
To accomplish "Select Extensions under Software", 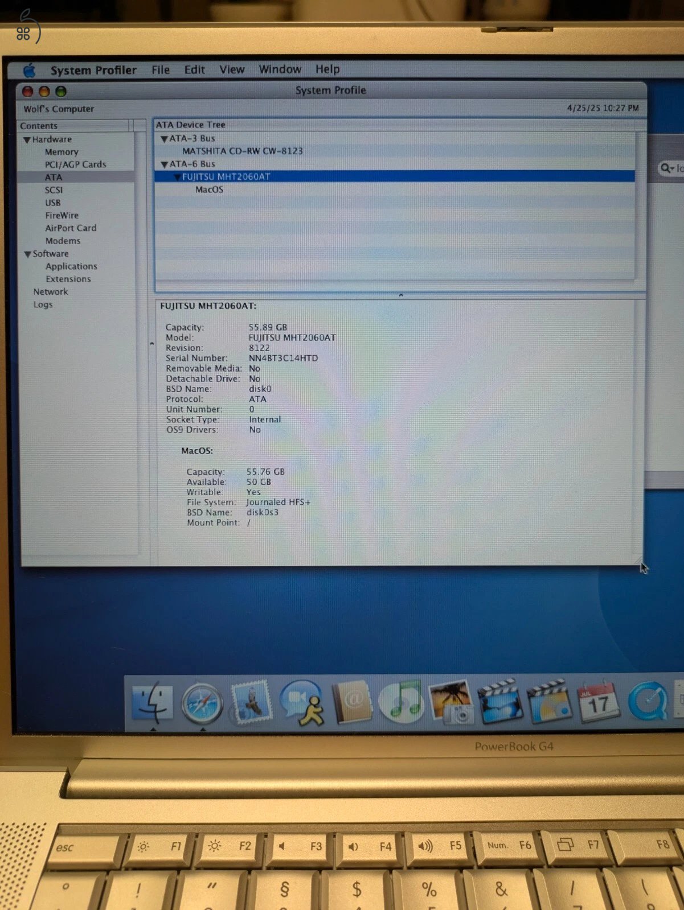I will (x=68, y=279).
